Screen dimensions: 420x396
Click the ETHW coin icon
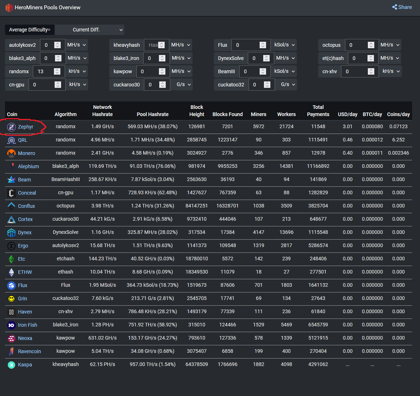[x=11, y=272]
